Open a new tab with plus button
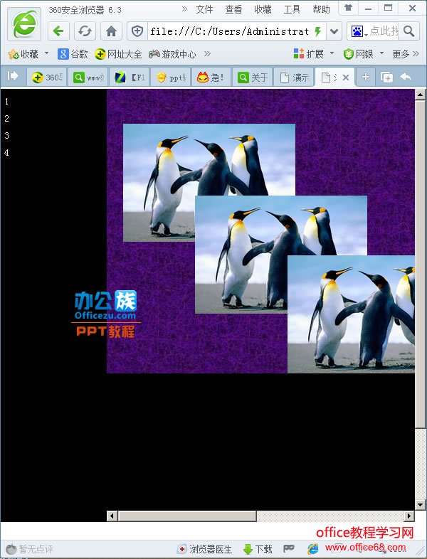 point(366,77)
